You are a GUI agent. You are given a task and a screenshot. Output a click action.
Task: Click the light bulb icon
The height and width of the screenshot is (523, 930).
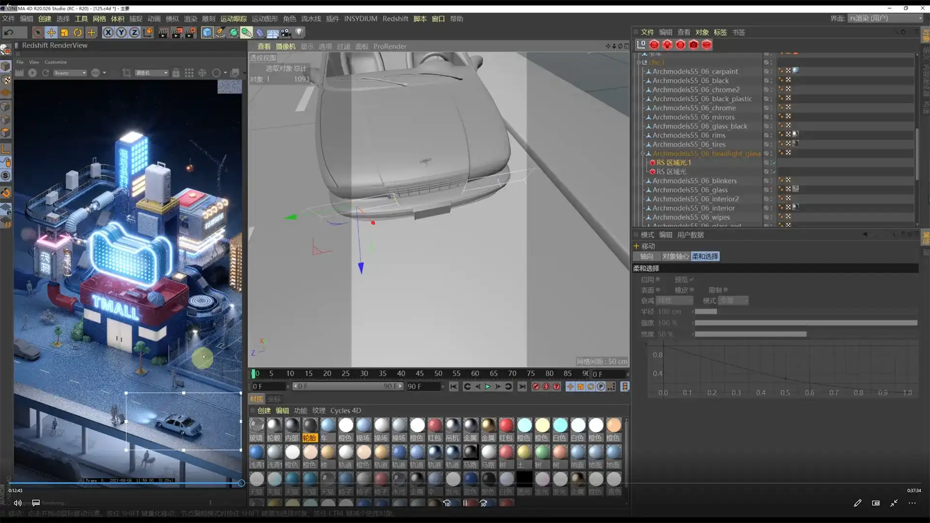point(299,32)
